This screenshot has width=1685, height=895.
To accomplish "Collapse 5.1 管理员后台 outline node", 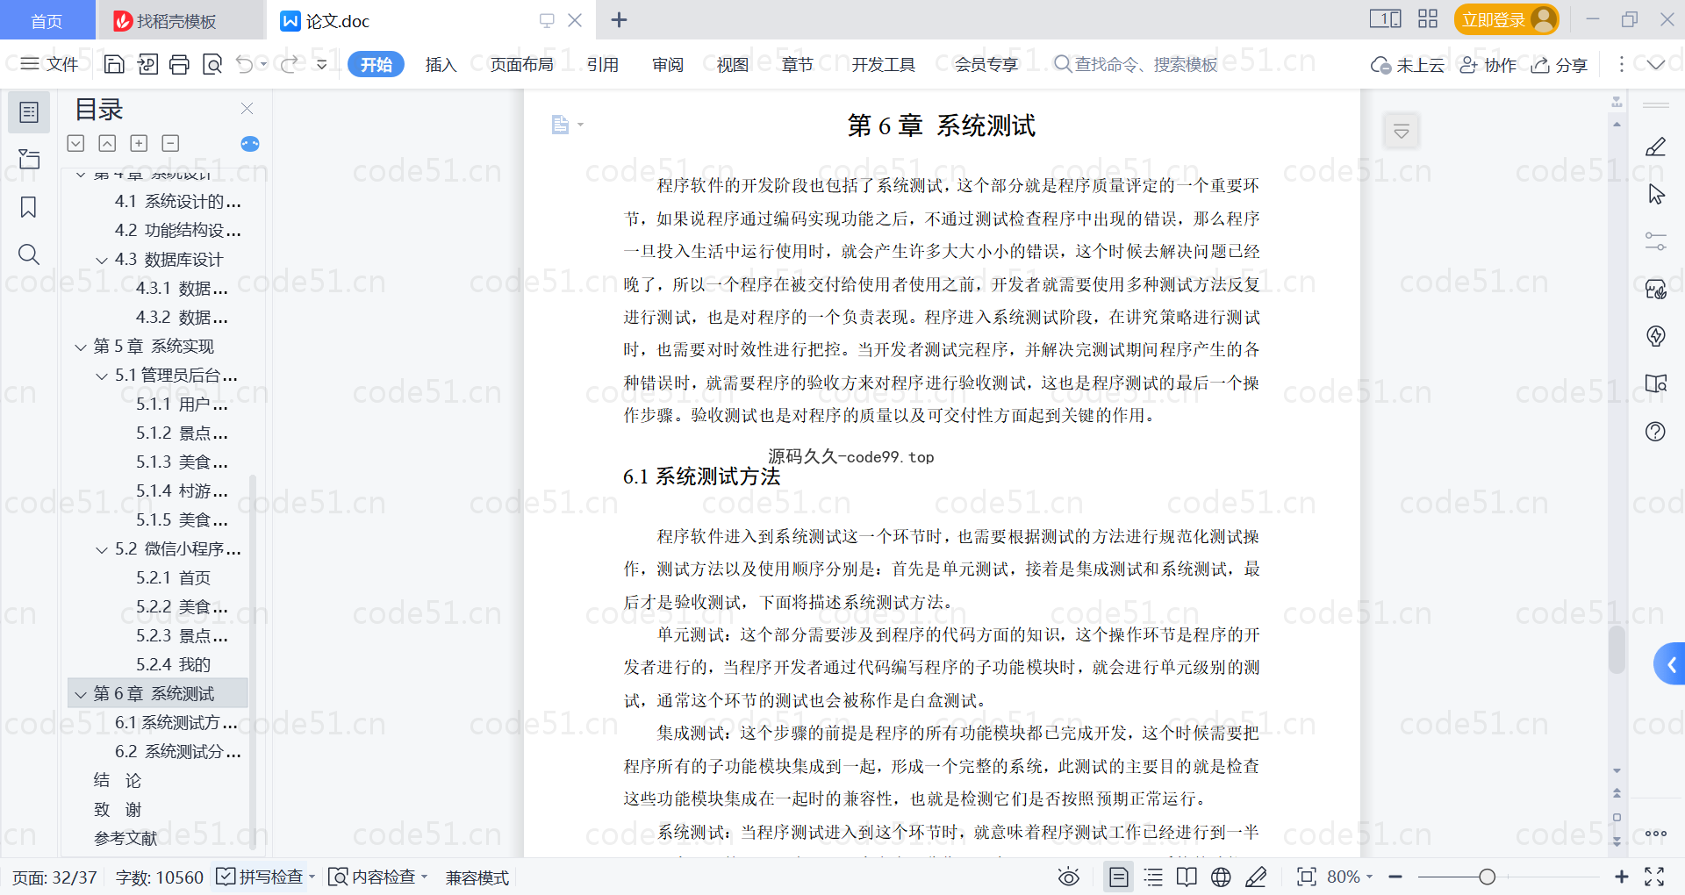I will click(x=102, y=376).
